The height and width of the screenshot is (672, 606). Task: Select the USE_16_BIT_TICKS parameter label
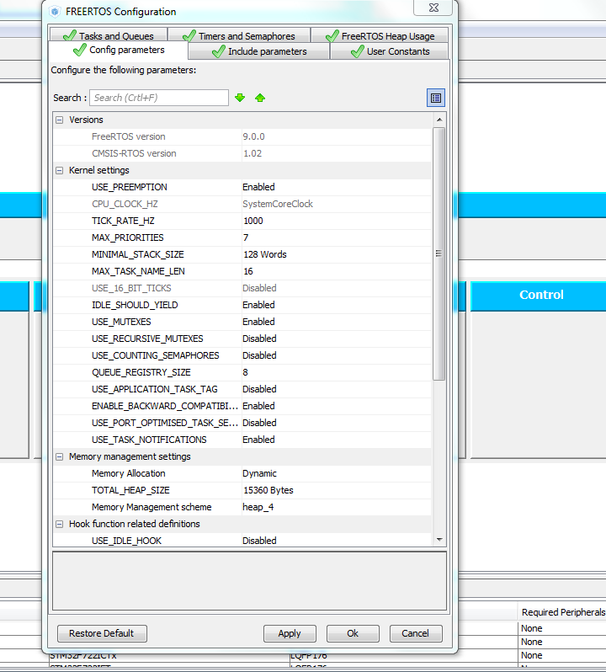click(x=131, y=289)
